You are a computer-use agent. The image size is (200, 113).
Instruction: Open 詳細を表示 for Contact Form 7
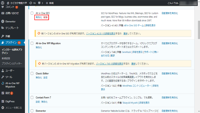pyautogui.click(x=144, y=103)
